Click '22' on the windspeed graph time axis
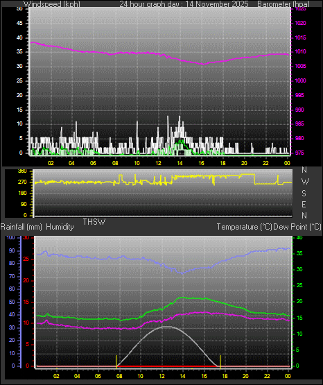 [265, 163]
